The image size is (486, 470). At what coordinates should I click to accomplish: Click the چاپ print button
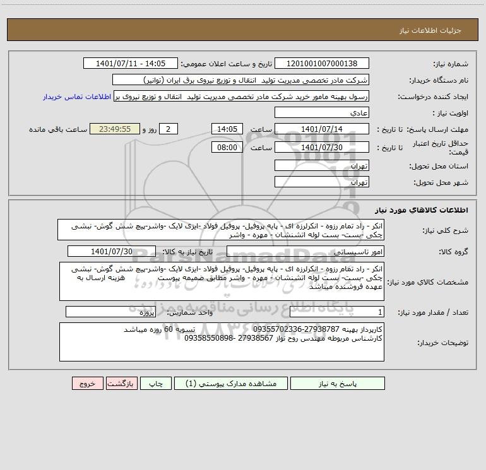click(156, 384)
